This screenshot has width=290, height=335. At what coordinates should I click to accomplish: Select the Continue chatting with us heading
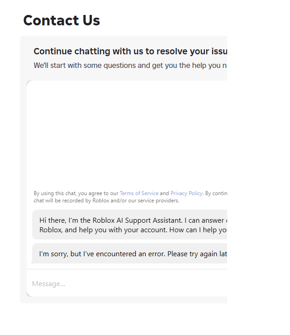click(x=130, y=51)
